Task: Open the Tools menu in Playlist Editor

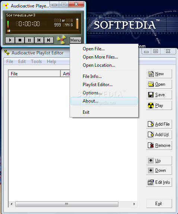Action: 36,62
